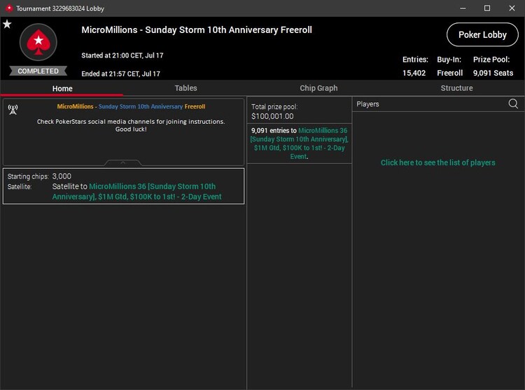
Task: Collapse the tournament info panel arrow
Action: click(x=123, y=162)
